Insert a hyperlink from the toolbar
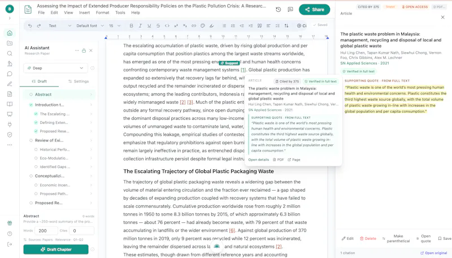452x258 pixels. 194,25
